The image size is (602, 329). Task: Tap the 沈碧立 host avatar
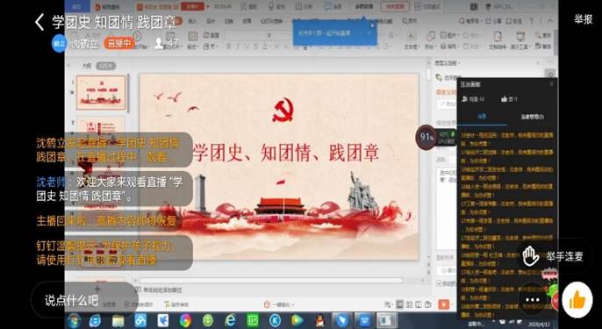(x=59, y=43)
